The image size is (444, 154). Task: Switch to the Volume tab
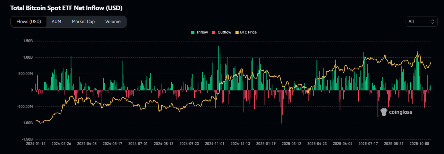[113, 21]
